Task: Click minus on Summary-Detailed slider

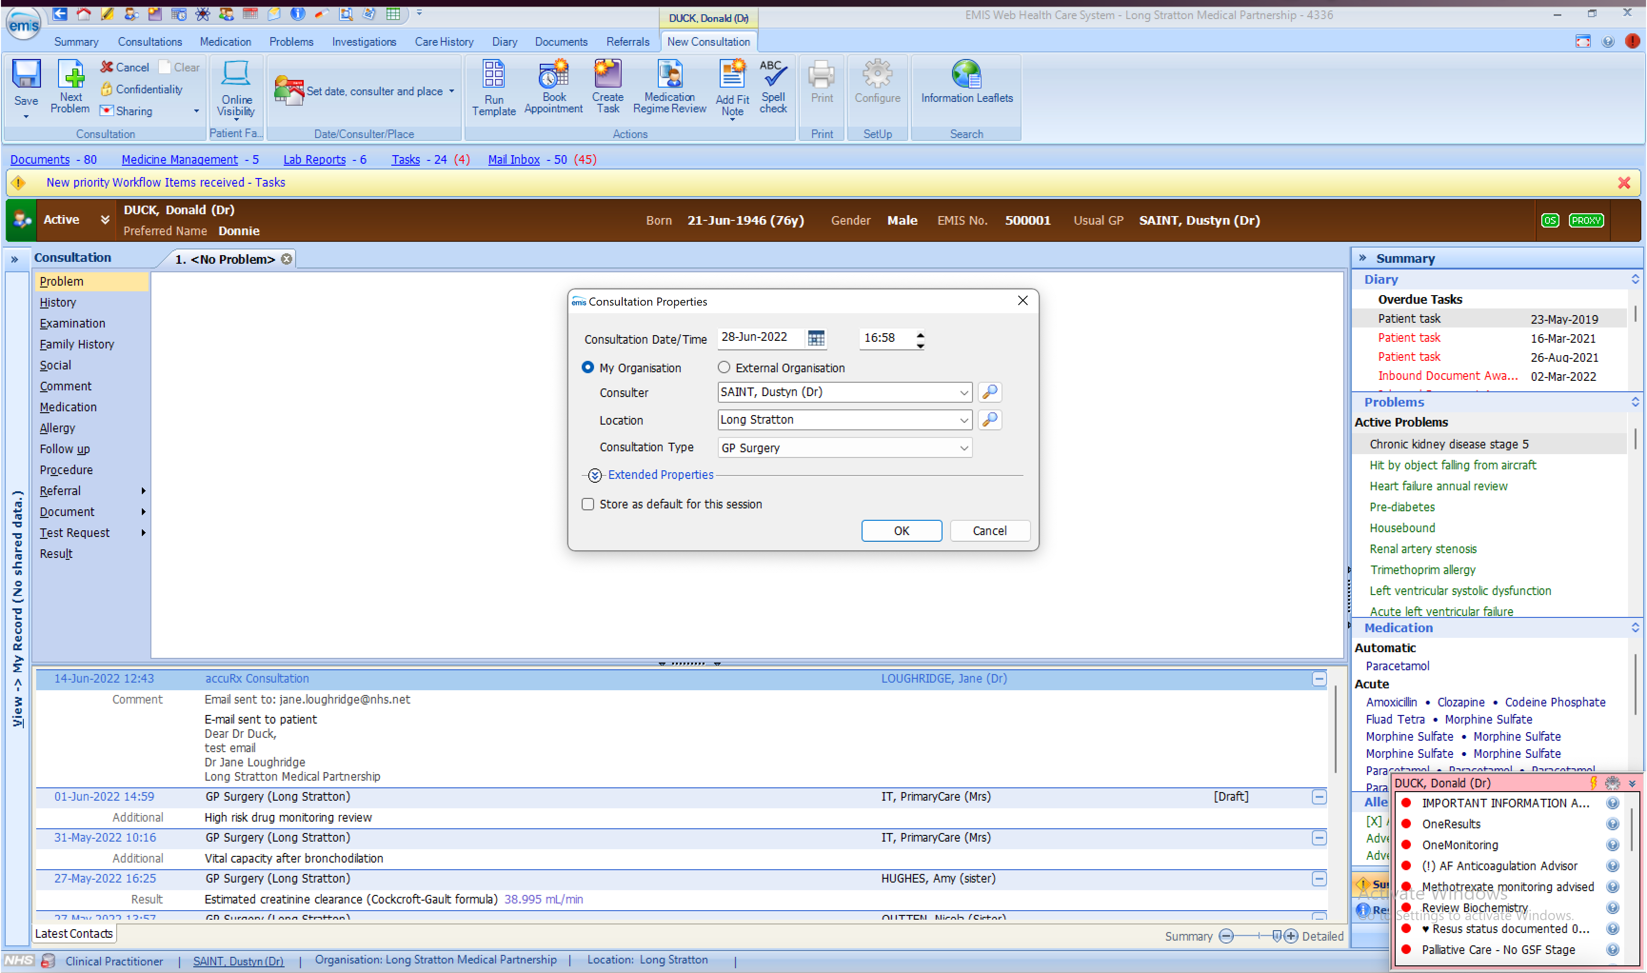Action: click(1225, 935)
